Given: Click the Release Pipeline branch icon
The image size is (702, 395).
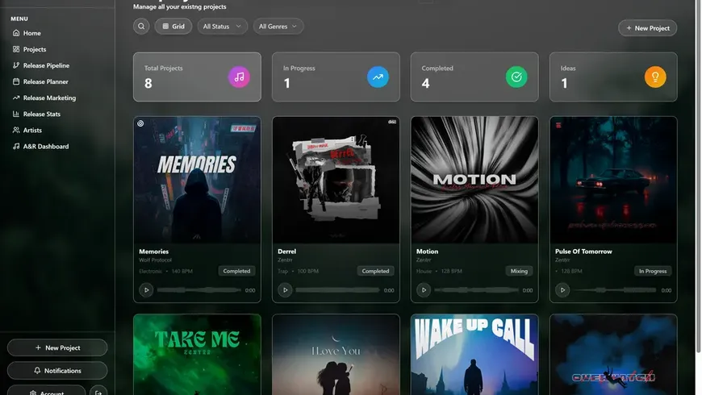Looking at the screenshot, I should (x=16, y=65).
